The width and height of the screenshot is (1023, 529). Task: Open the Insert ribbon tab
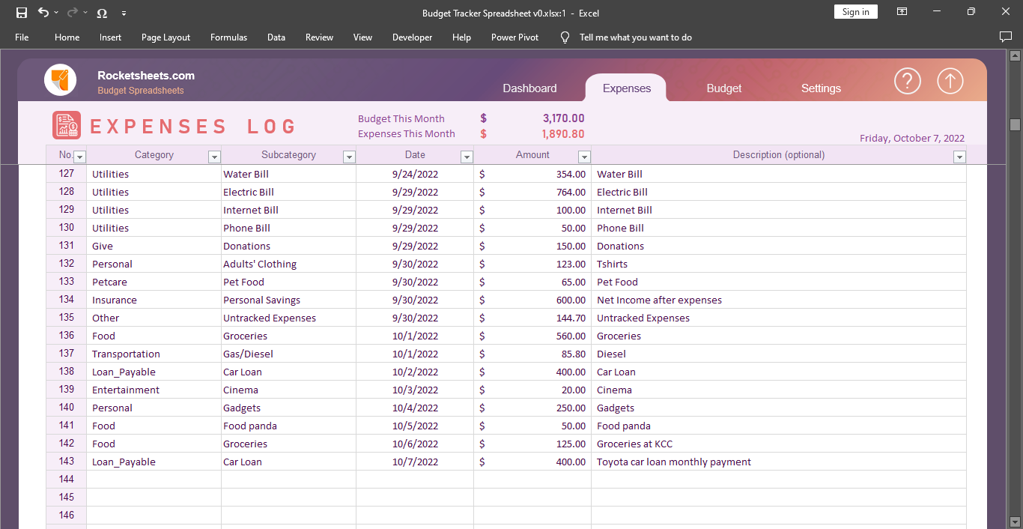[110, 37]
